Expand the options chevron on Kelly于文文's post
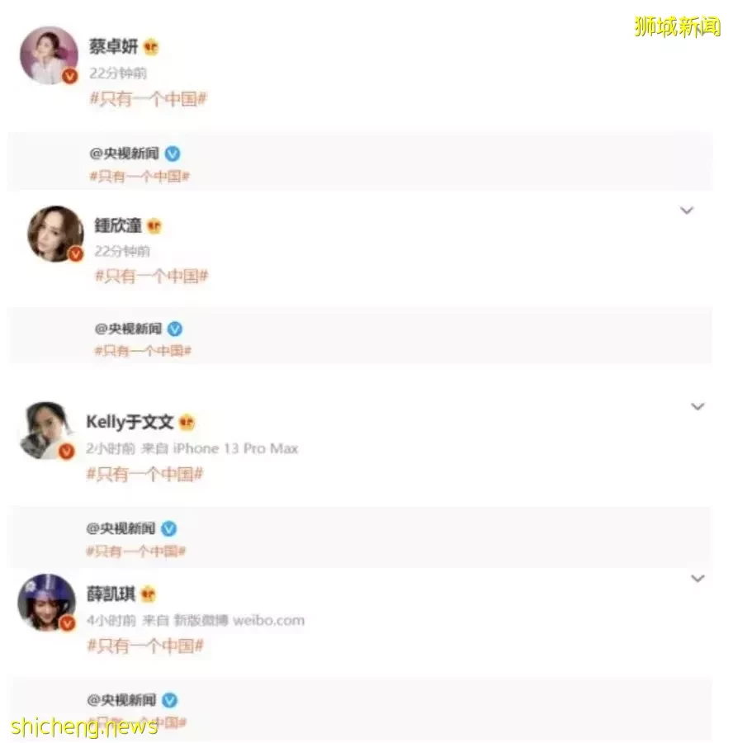 698,406
